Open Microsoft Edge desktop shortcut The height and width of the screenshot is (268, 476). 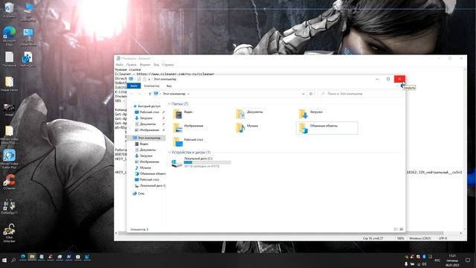click(9, 36)
